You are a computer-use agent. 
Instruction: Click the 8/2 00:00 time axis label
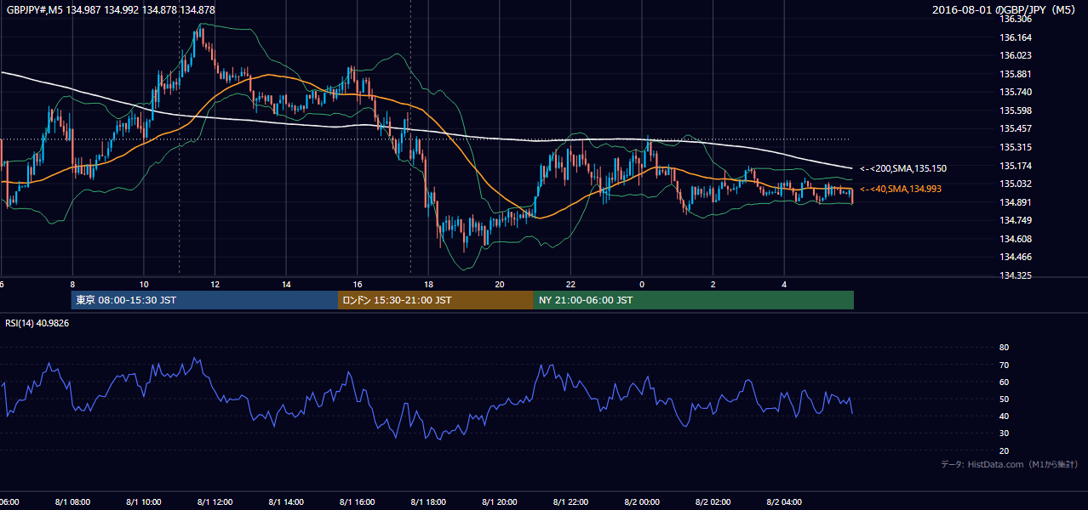click(x=642, y=502)
